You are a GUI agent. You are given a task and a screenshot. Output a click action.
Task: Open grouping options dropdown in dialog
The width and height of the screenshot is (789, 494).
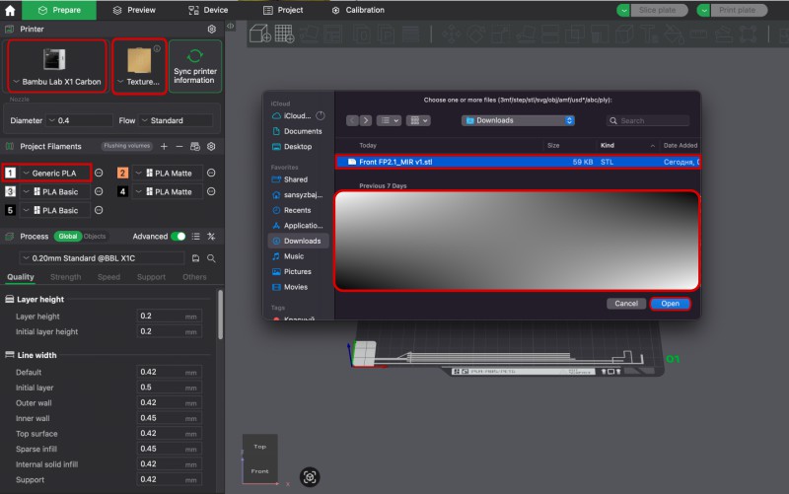coord(418,120)
